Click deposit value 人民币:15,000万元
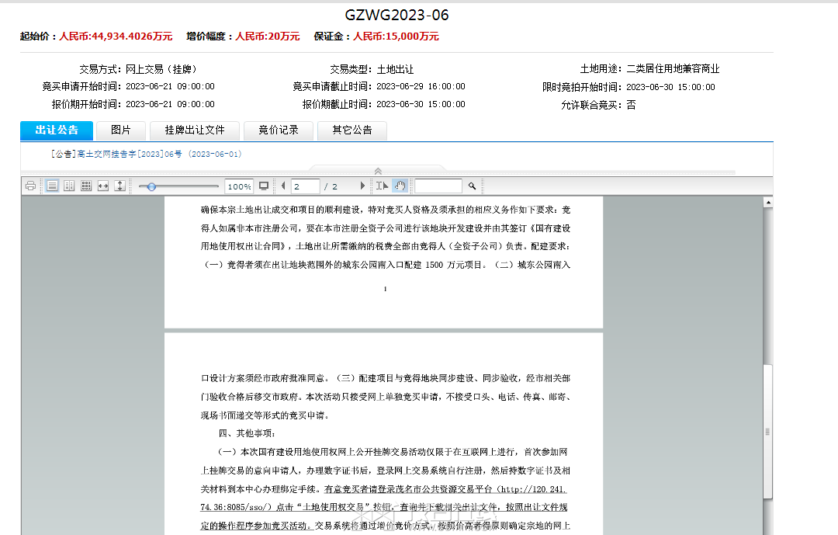The width and height of the screenshot is (838, 535). click(x=396, y=36)
